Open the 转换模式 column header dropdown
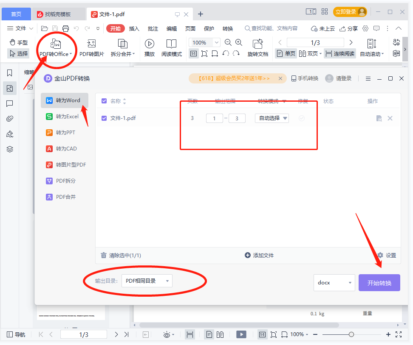 pos(284,101)
